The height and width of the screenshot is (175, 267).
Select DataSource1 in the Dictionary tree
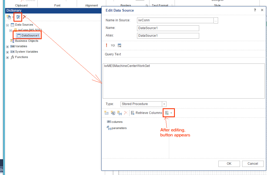click(30, 35)
